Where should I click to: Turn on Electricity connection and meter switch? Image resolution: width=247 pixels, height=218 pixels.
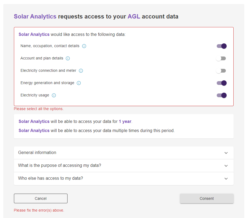[221, 71]
